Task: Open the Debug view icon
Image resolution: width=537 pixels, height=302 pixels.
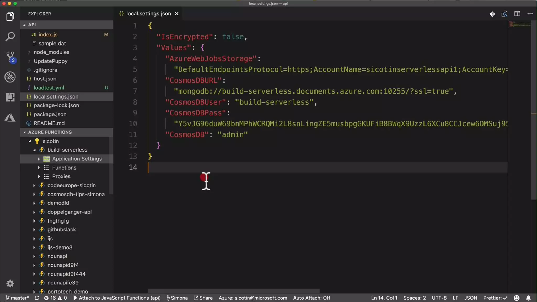Action: [x=10, y=77]
